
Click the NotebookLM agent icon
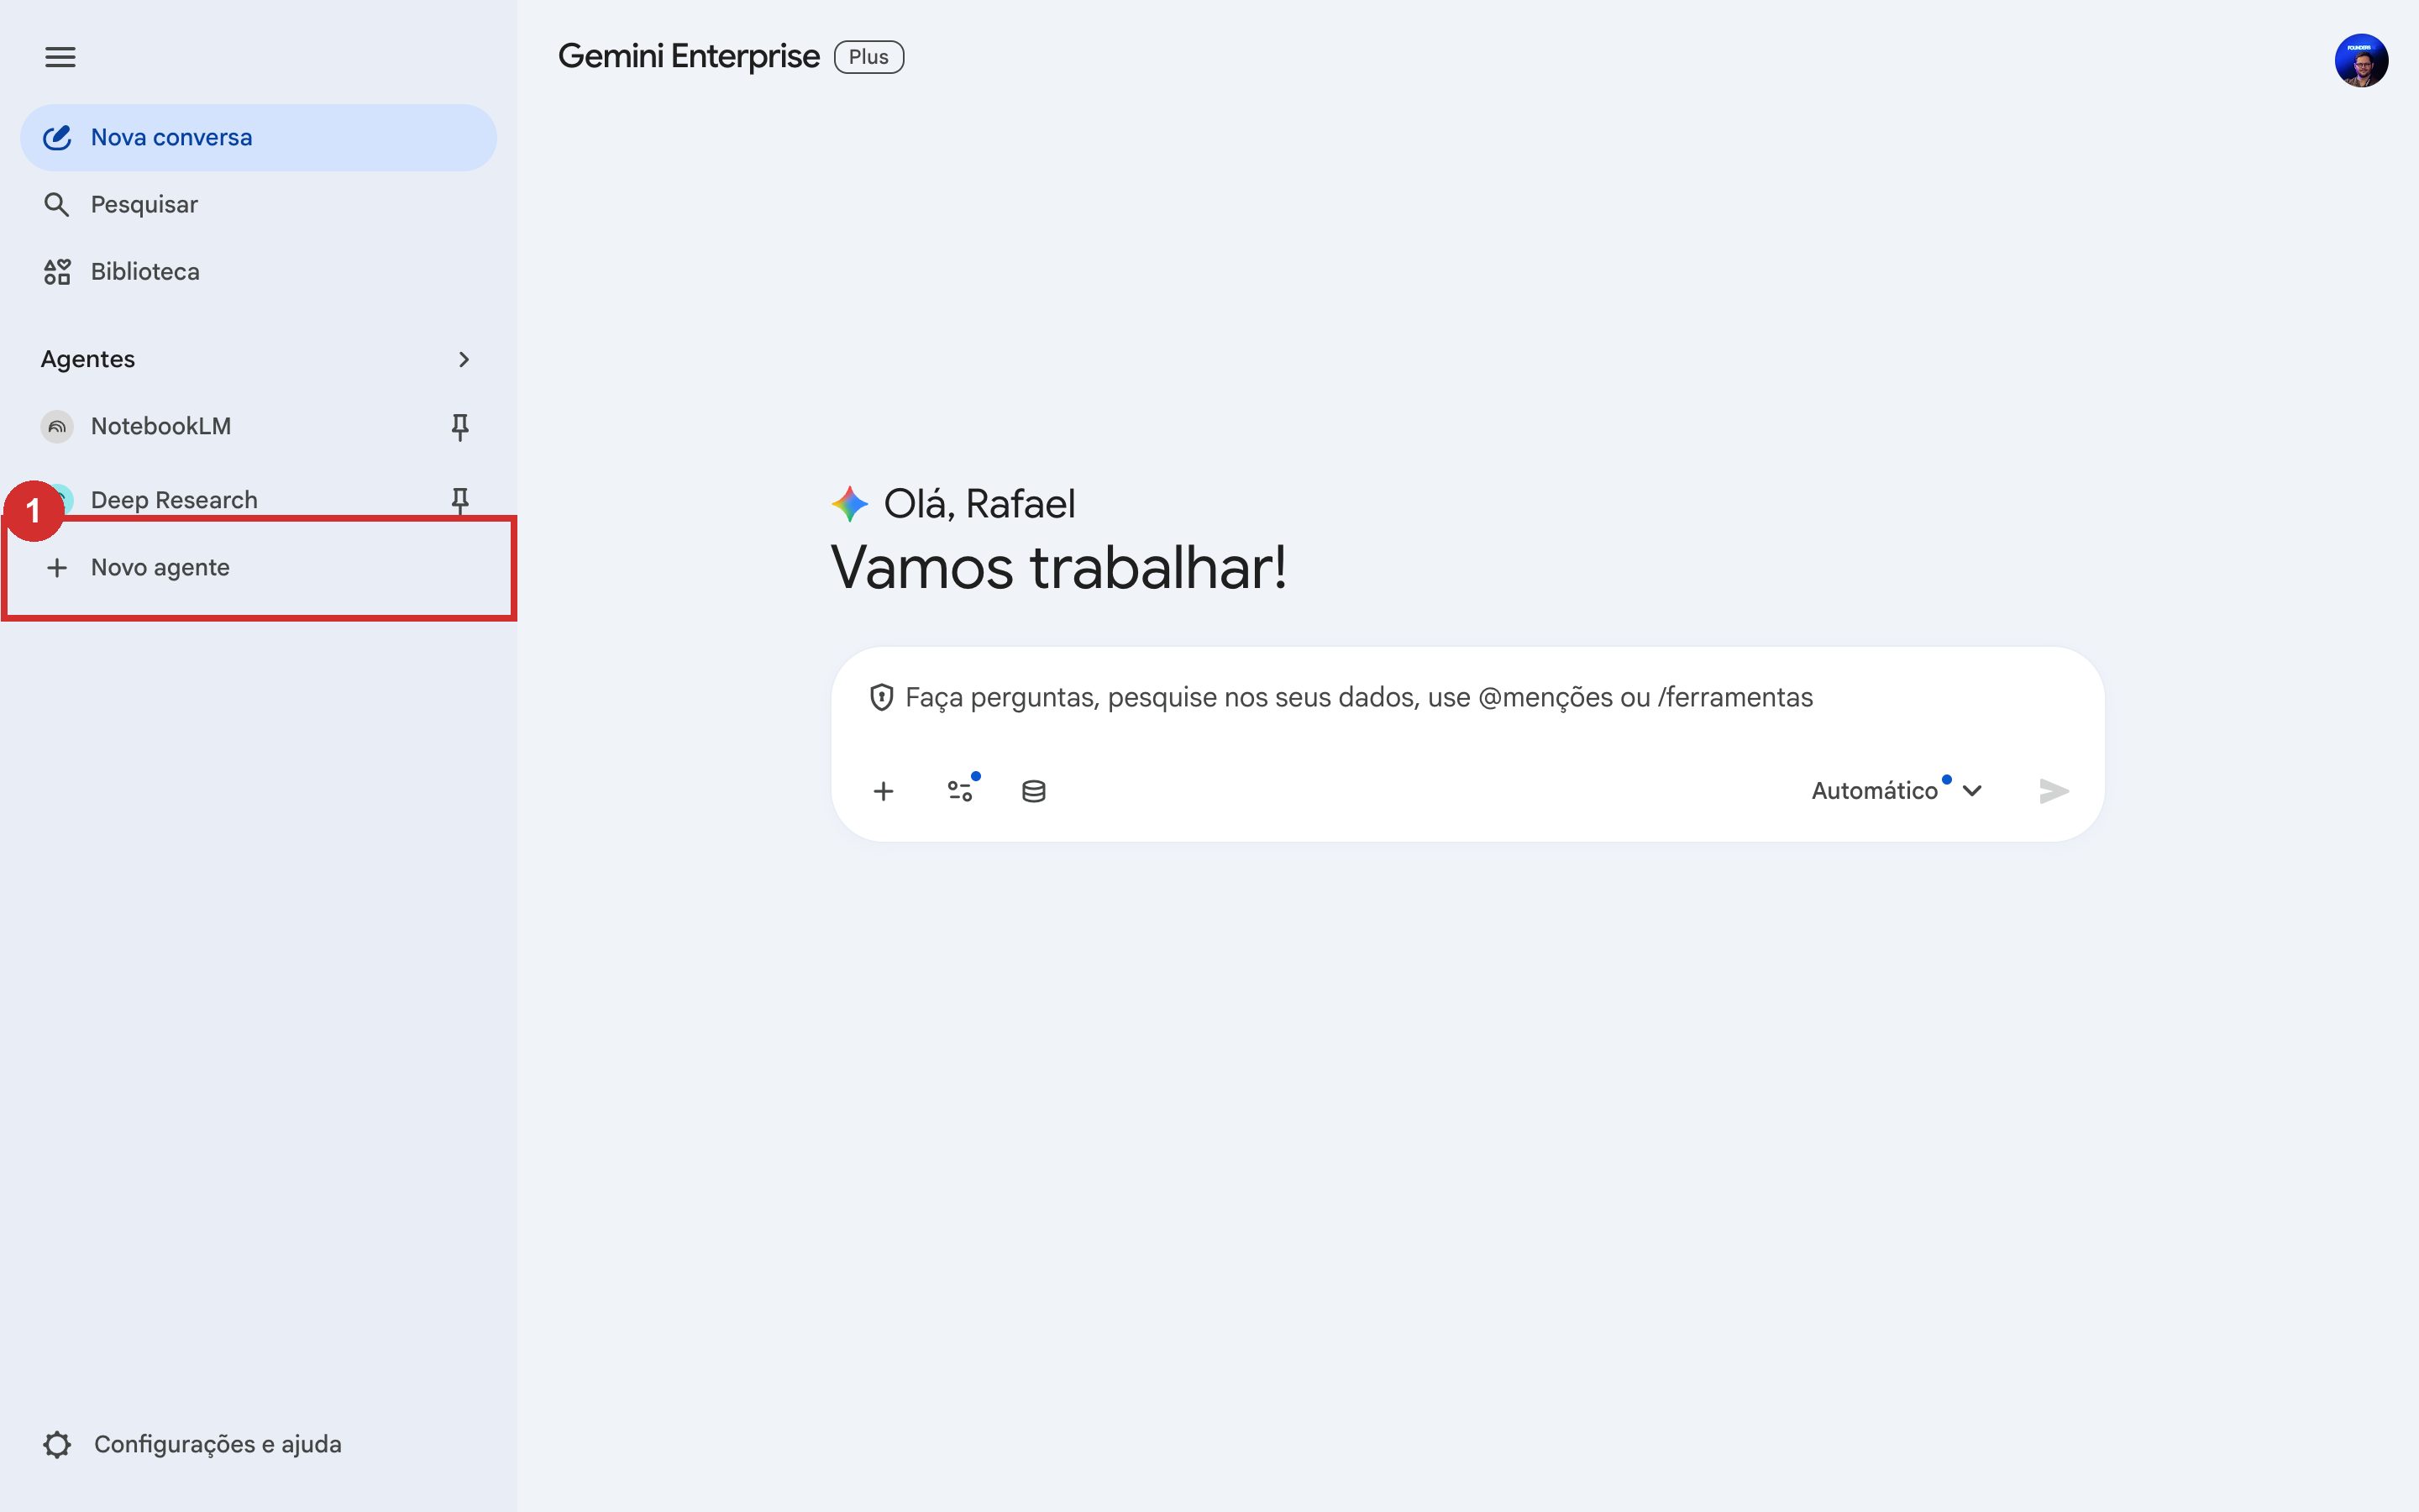coord(57,427)
